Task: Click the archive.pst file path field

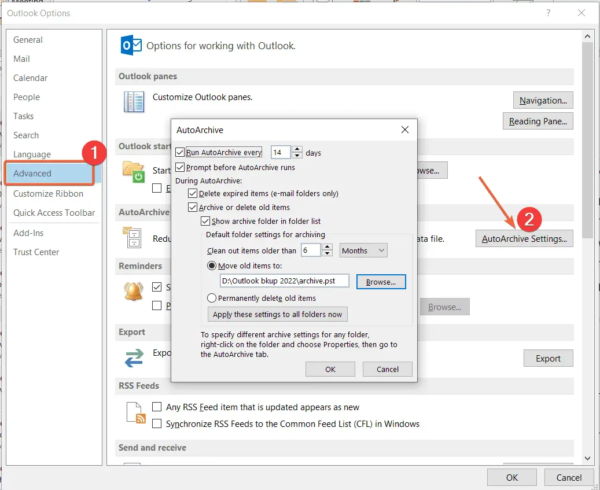Action: click(x=284, y=281)
